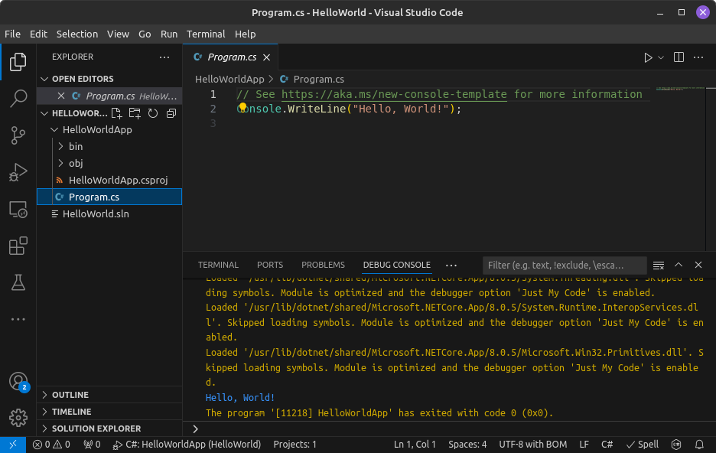
Task: Open editor more actions ellipsis
Action: (698, 57)
